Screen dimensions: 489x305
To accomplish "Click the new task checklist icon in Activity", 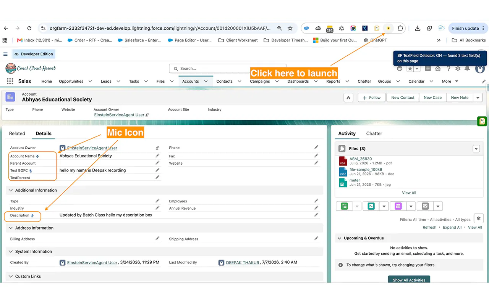I will (x=345, y=206).
